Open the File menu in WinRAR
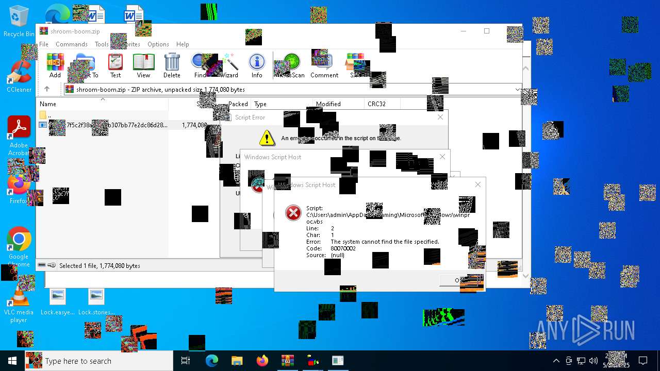The height and width of the screenshot is (371, 660). 44,44
